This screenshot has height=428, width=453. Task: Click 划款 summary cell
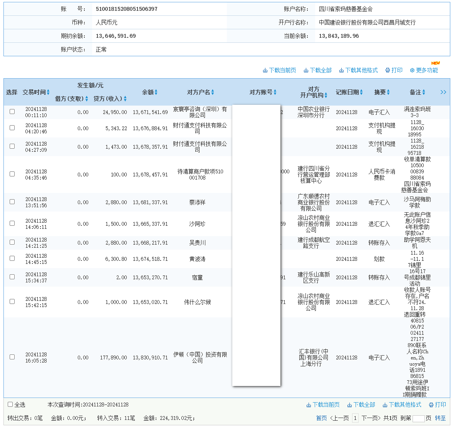(x=379, y=259)
